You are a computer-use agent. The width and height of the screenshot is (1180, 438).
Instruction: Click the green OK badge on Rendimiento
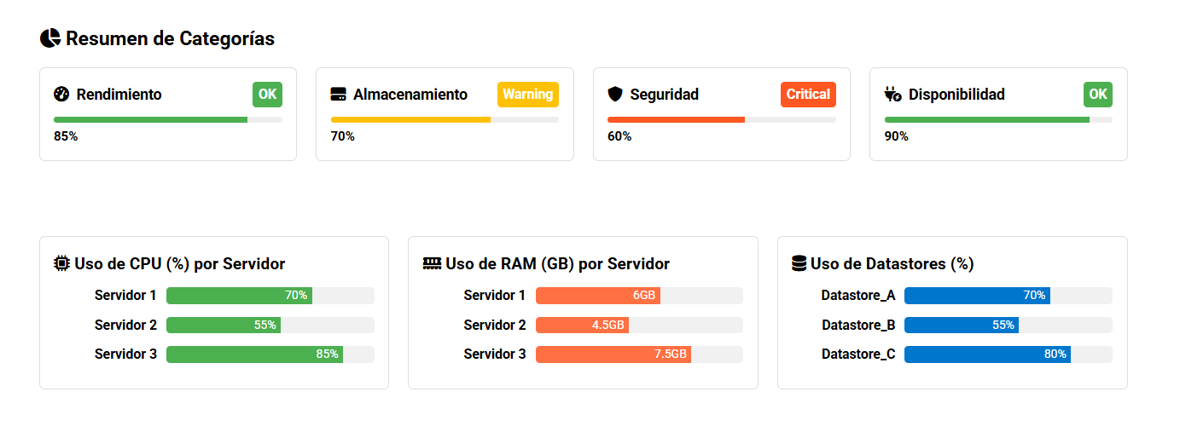[x=267, y=95]
